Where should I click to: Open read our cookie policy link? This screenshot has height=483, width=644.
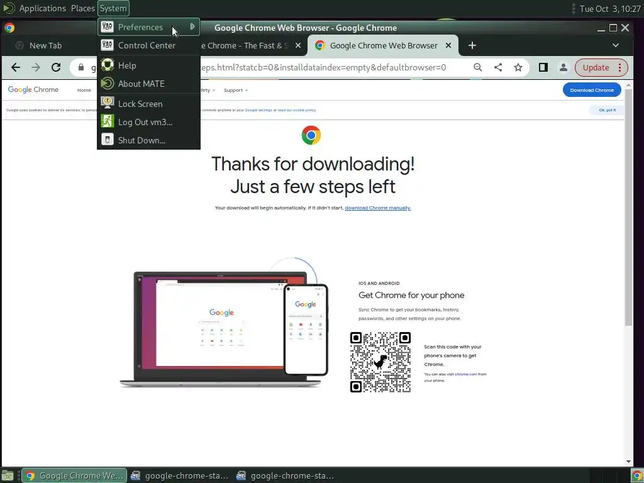coord(297,110)
